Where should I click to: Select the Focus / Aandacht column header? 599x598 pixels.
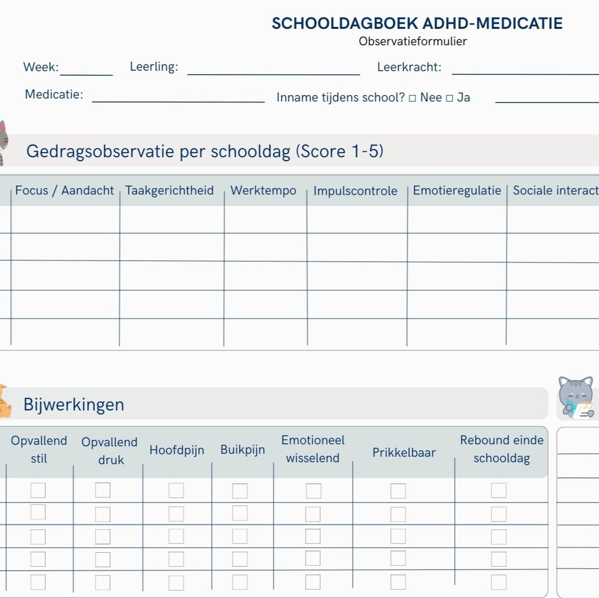65,190
